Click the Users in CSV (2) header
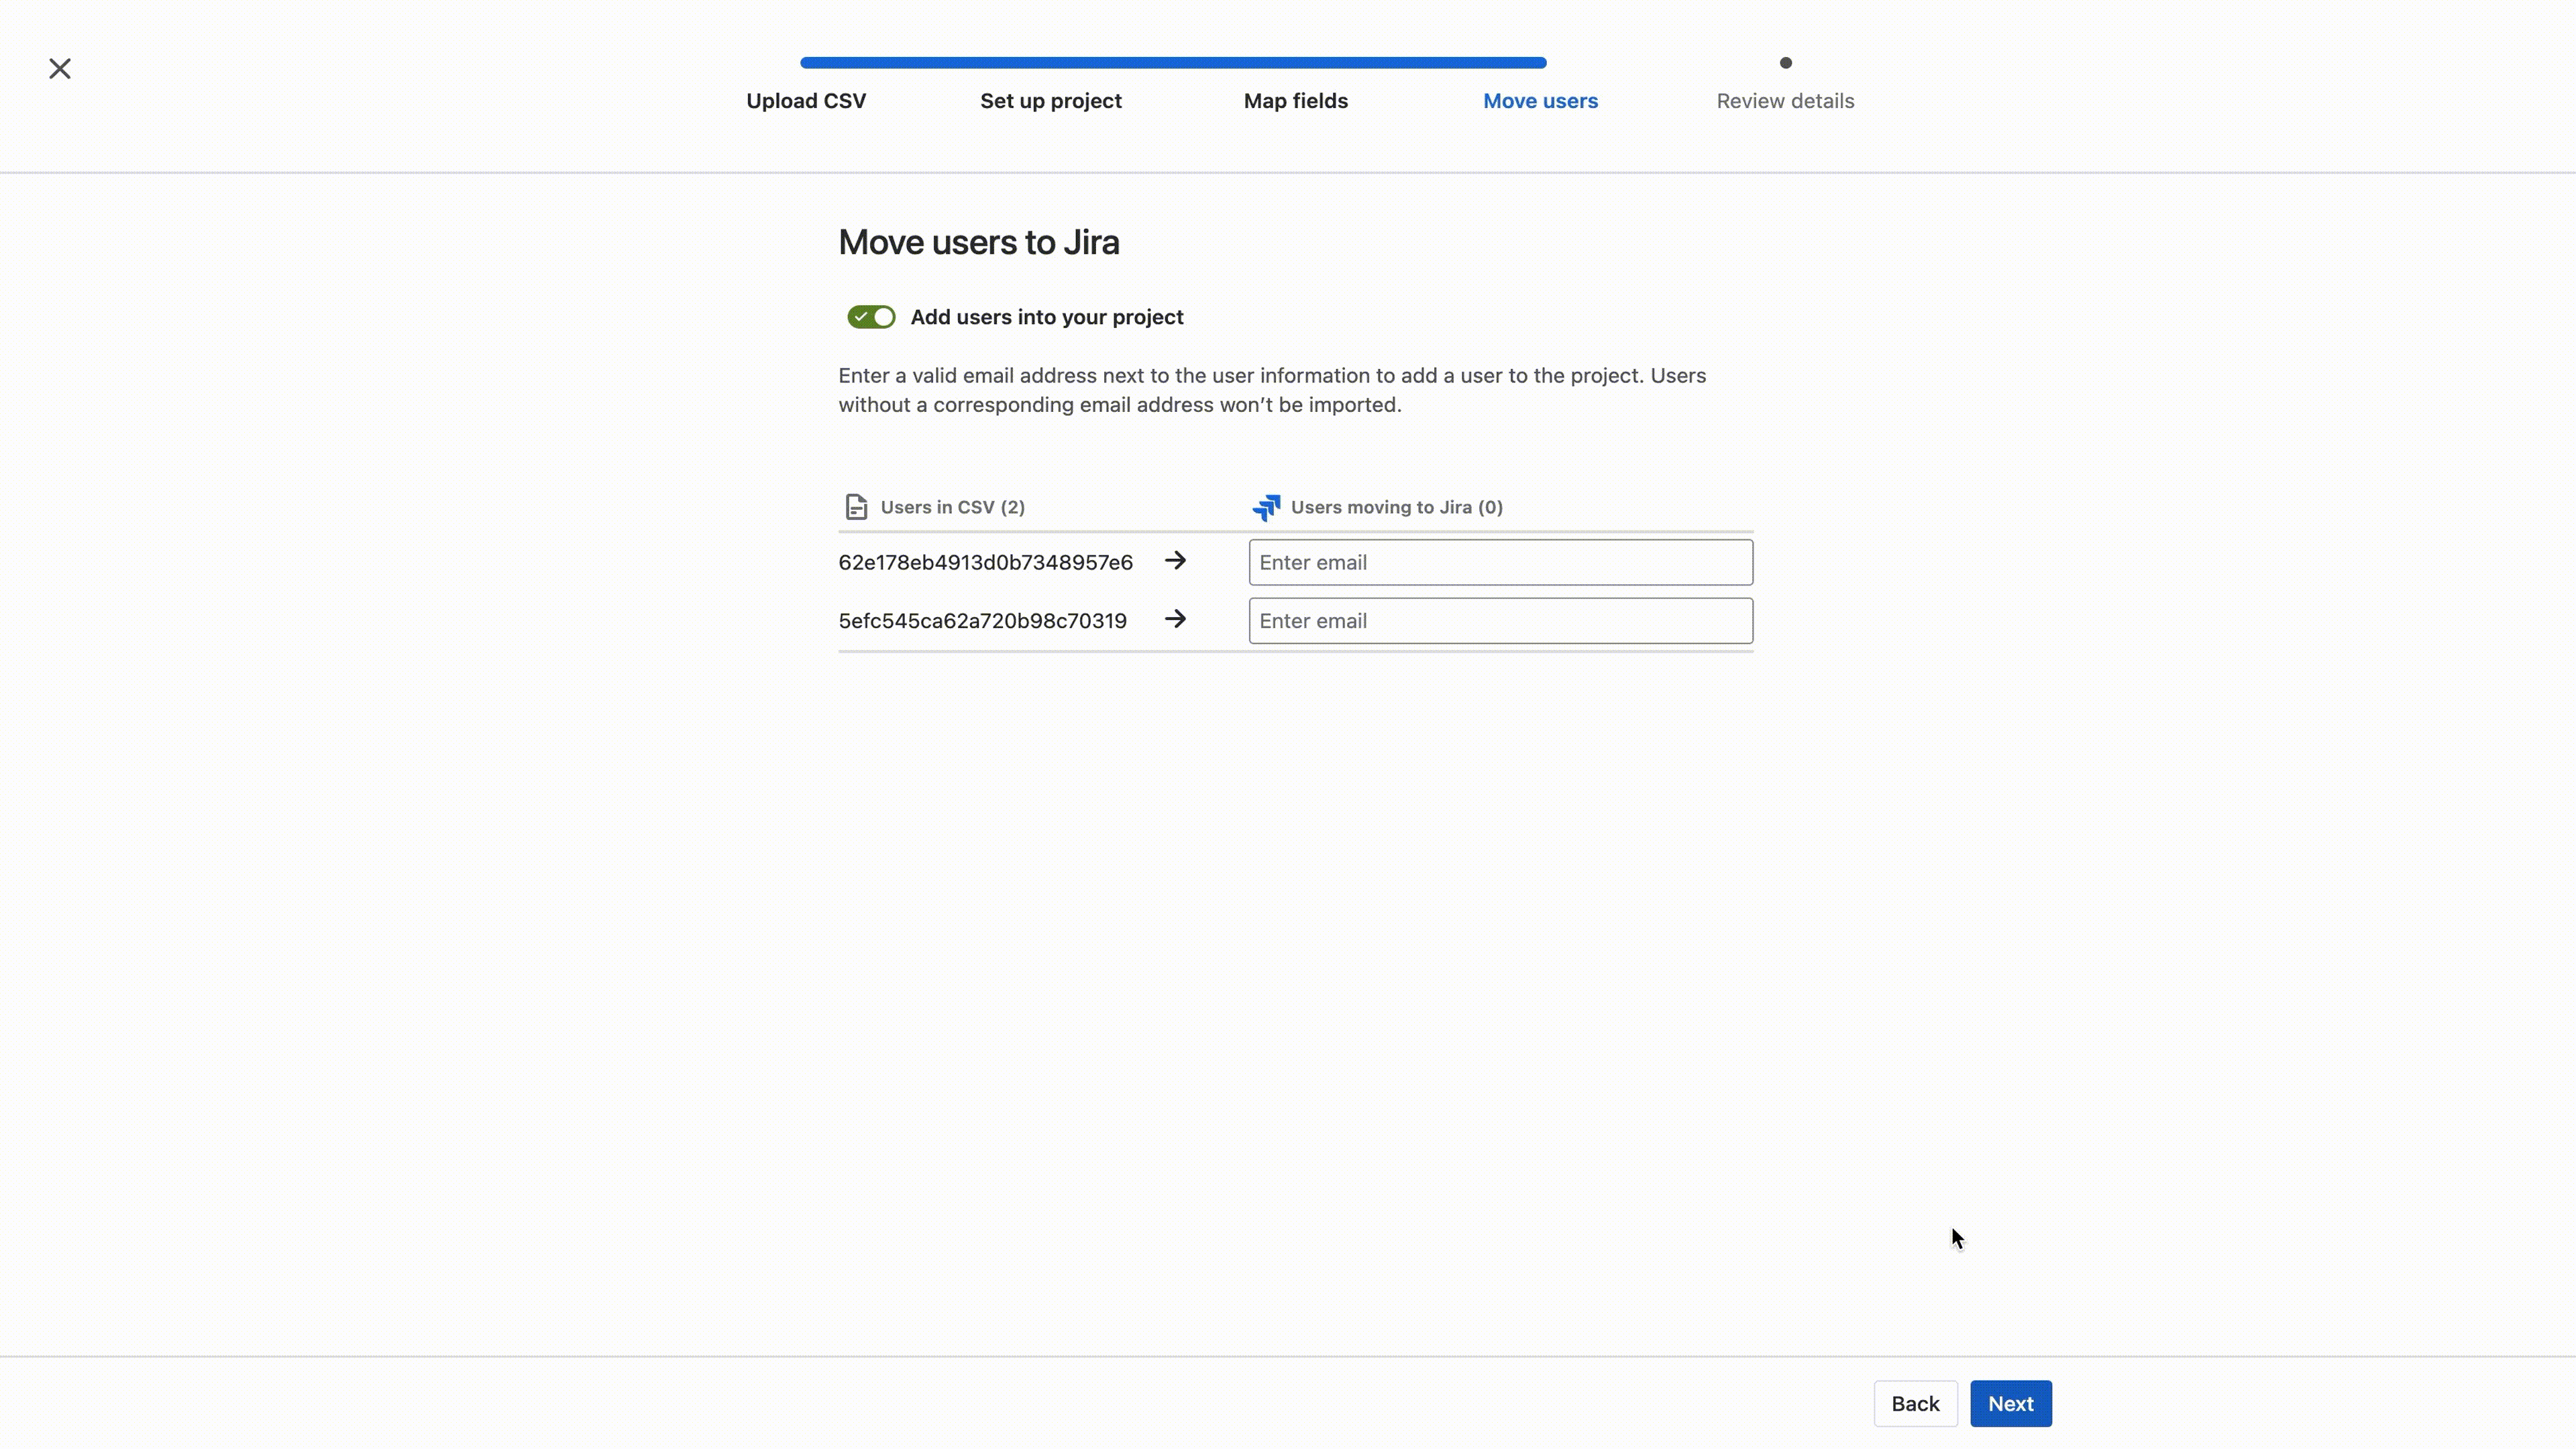This screenshot has height=1449, width=2576. point(952,507)
